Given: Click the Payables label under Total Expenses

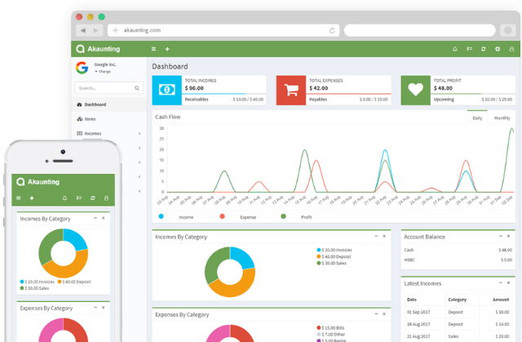Looking at the screenshot, I should (318, 100).
